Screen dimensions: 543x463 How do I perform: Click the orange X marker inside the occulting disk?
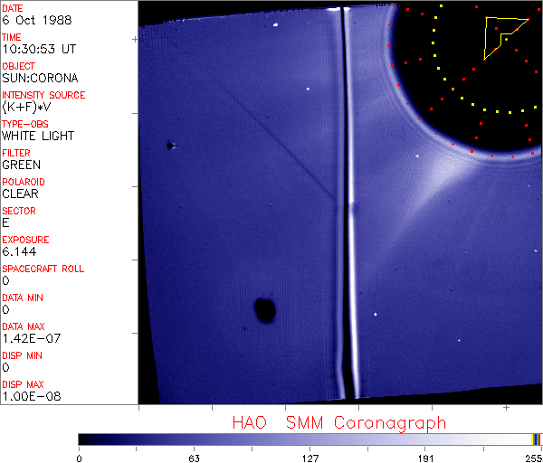[452, 90]
